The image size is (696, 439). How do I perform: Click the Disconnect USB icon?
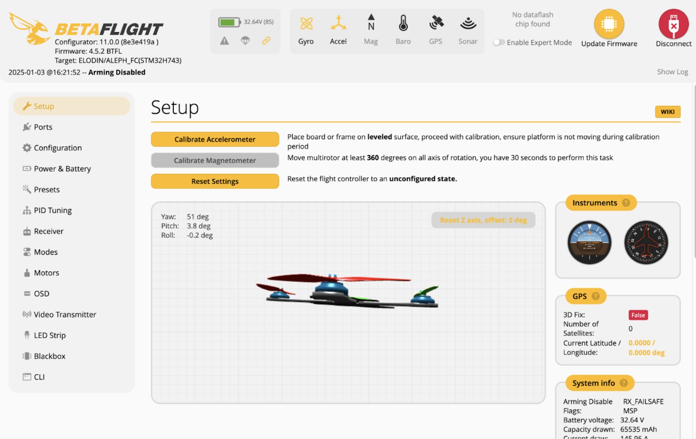pos(673,24)
